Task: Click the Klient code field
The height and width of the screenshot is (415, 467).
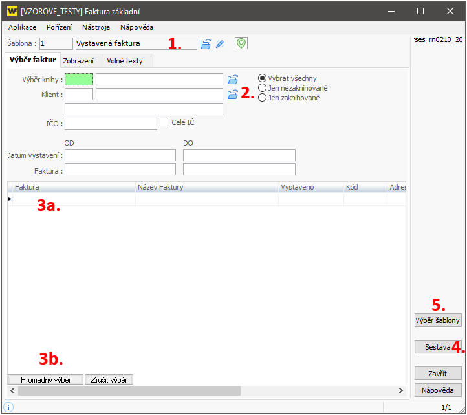Action: click(x=79, y=95)
